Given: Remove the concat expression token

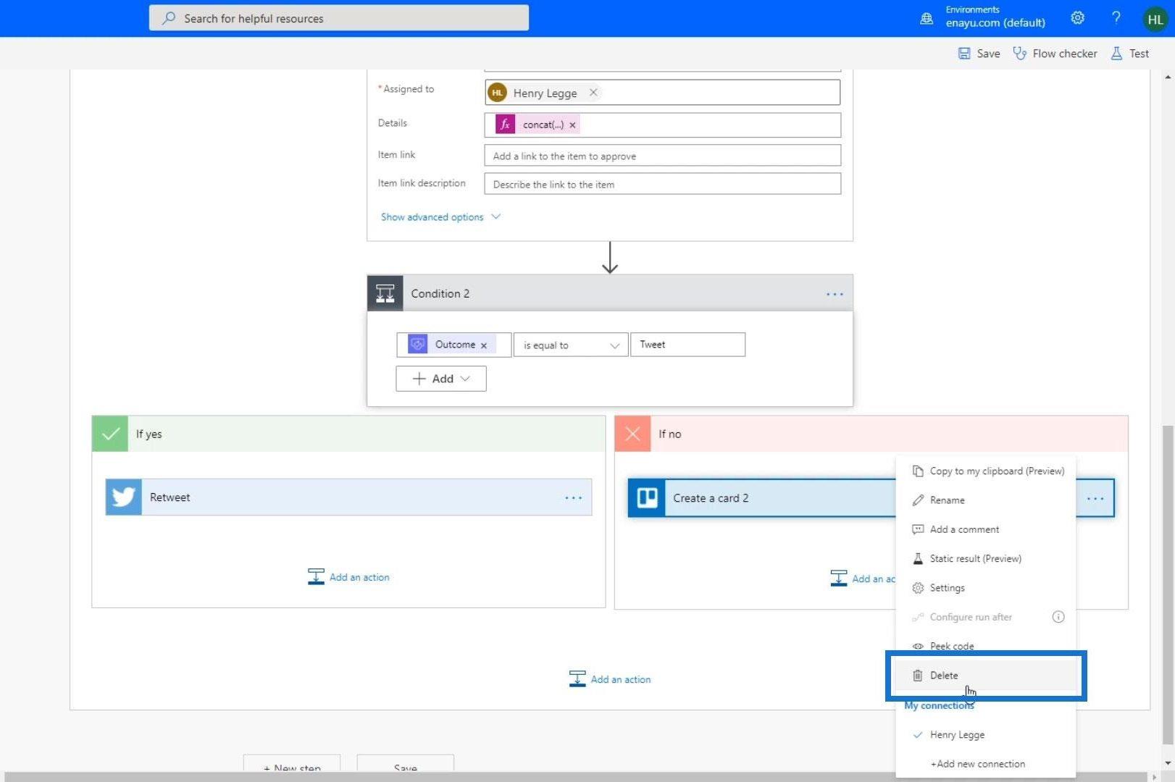Looking at the screenshot, I should pos(572,125).
